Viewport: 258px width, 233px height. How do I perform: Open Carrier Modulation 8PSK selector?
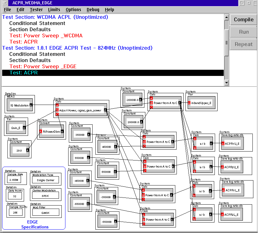[46, 196]
